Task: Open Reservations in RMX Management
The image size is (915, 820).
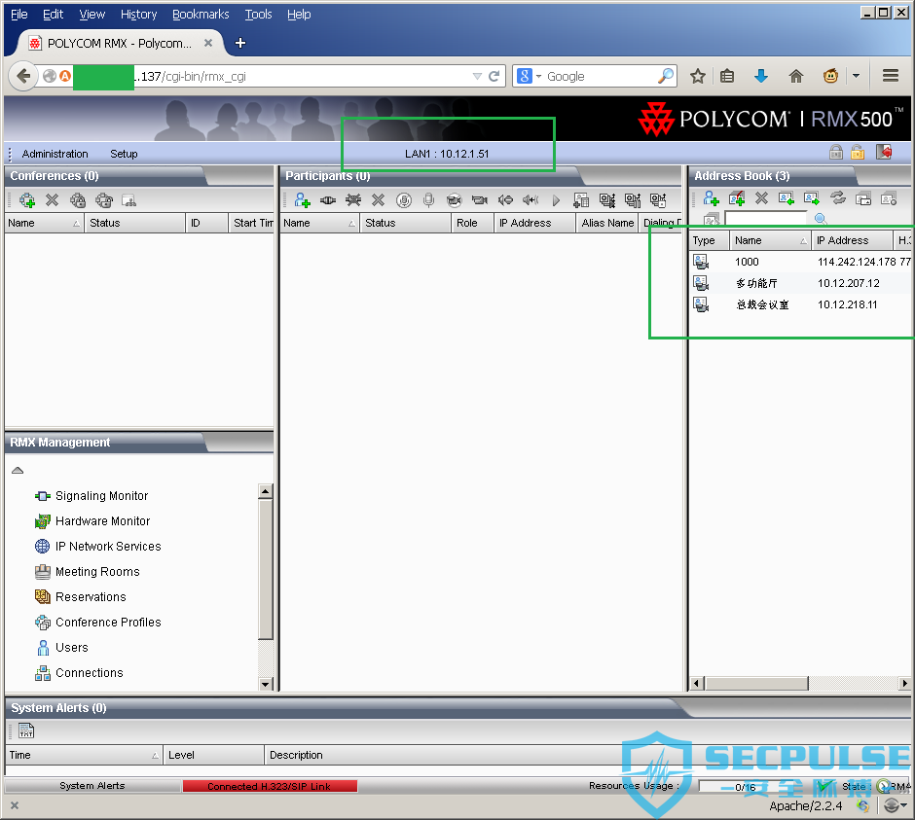Action: (91, 596)
